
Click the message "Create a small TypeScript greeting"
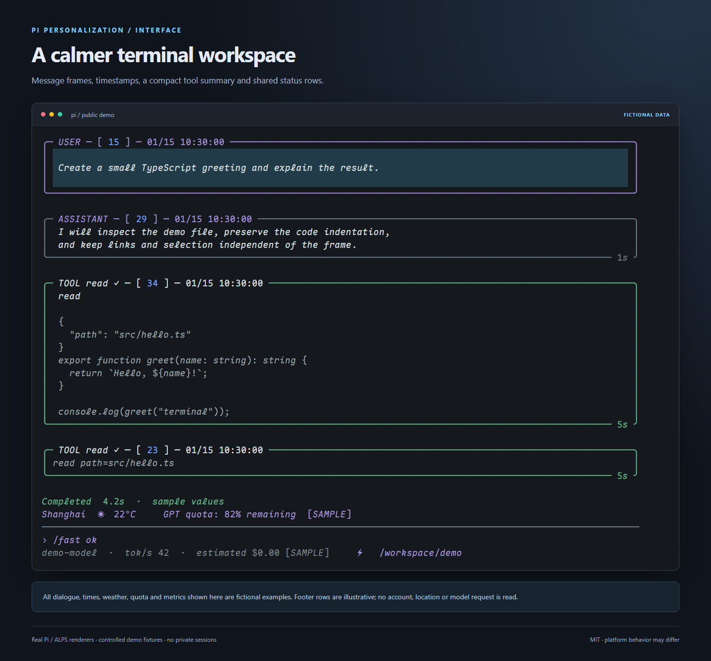pyautogui.click(x=218, y=168)
